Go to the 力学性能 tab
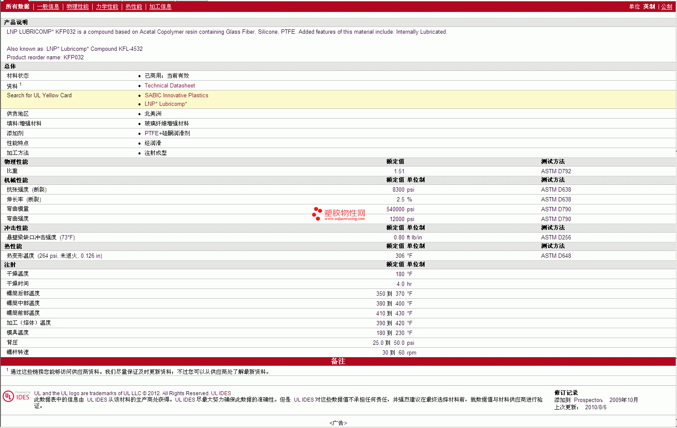Image resolution: width=677 pixels, height=428 pixels. (107, 7)
